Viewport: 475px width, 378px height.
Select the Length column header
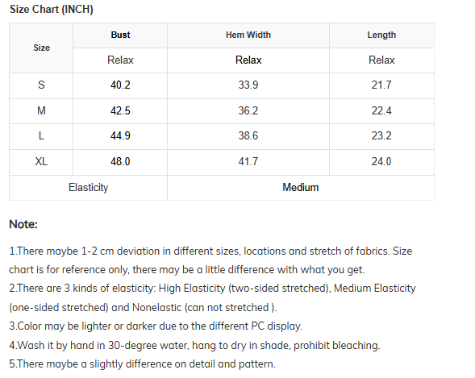point(381,35)
